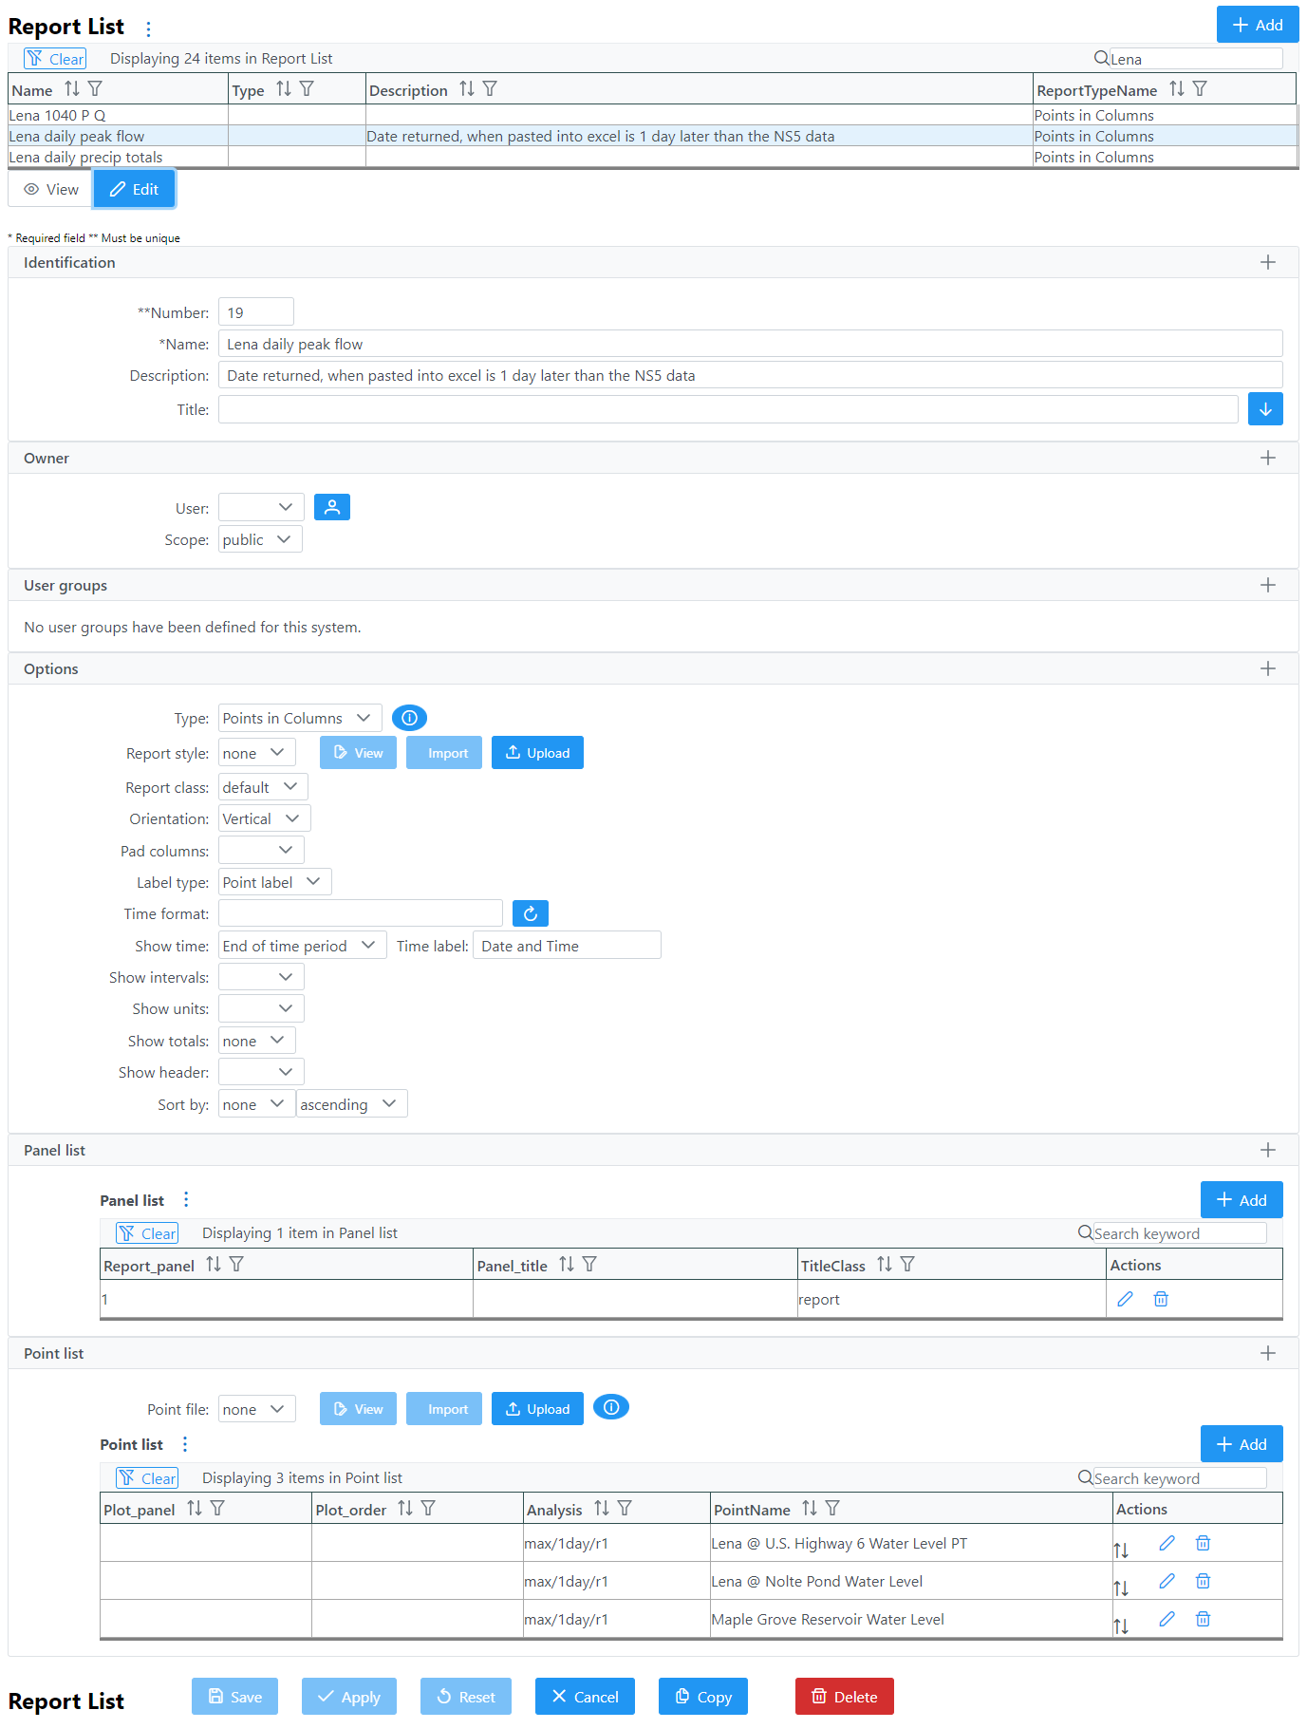Click the down-arrow button beside Title field
1307x1729 pixels.
point(1264,409)
